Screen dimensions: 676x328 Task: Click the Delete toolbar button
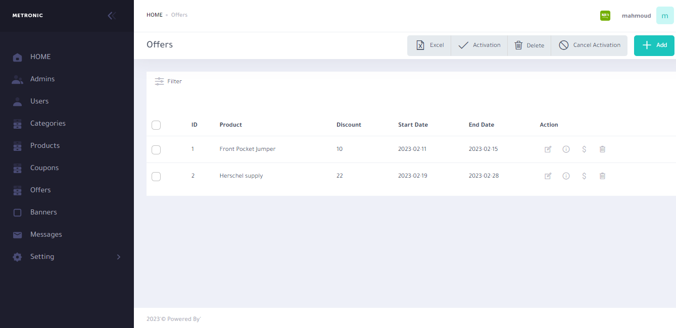529,45
